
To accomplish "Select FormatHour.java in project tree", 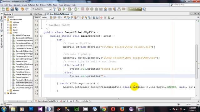I will [x=22, y=67].
